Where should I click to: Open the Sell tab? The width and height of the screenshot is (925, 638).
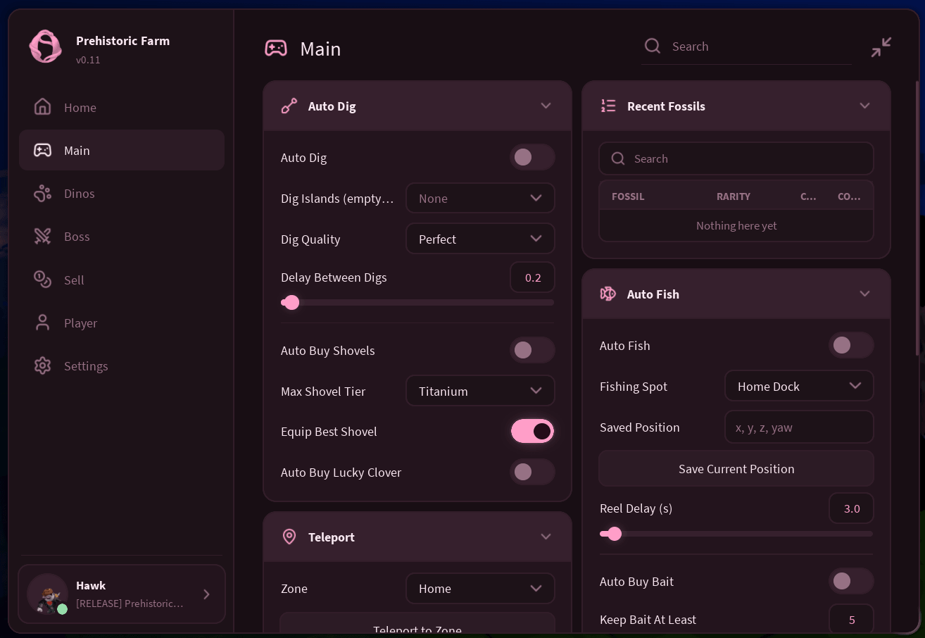pyautogui.click(x=122, y=280)
